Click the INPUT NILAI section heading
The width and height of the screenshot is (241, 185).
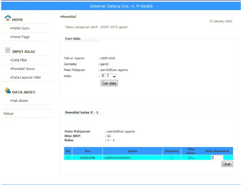pyautogui.click(x=23, y=52)
